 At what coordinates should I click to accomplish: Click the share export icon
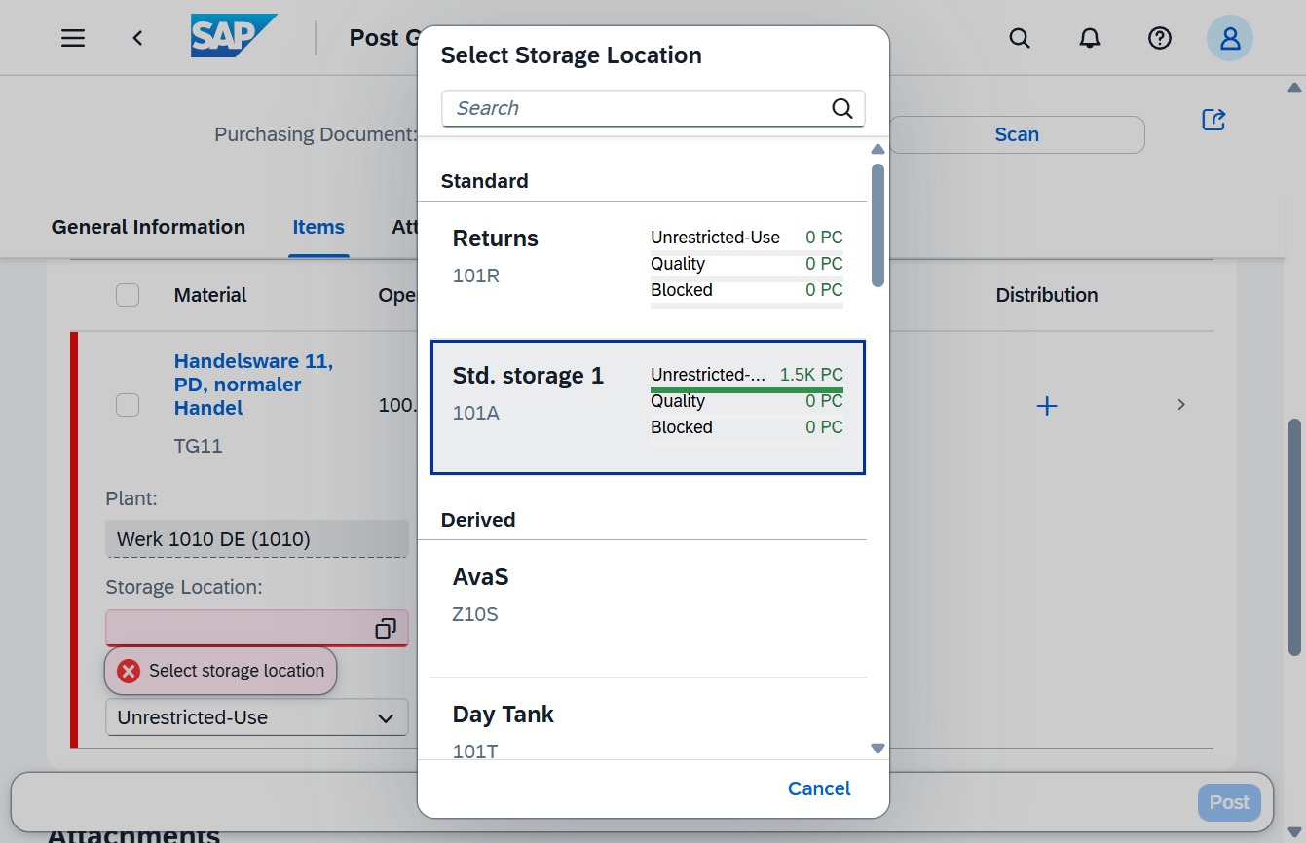click(x=1213, y=120)
